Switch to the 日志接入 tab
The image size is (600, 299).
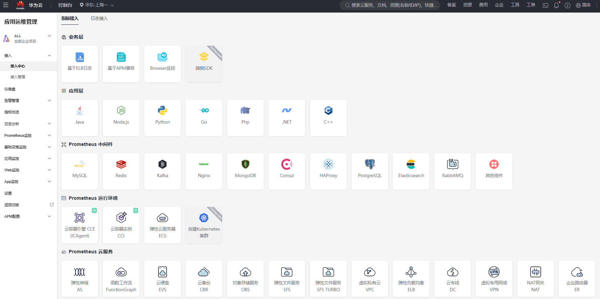(x=99, y=19)
